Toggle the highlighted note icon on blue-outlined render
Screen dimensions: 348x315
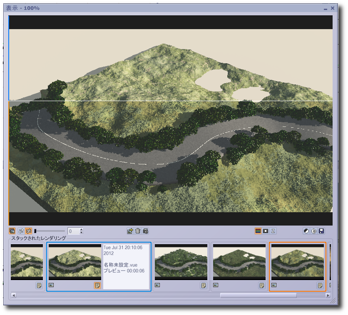tap(97, 285)
